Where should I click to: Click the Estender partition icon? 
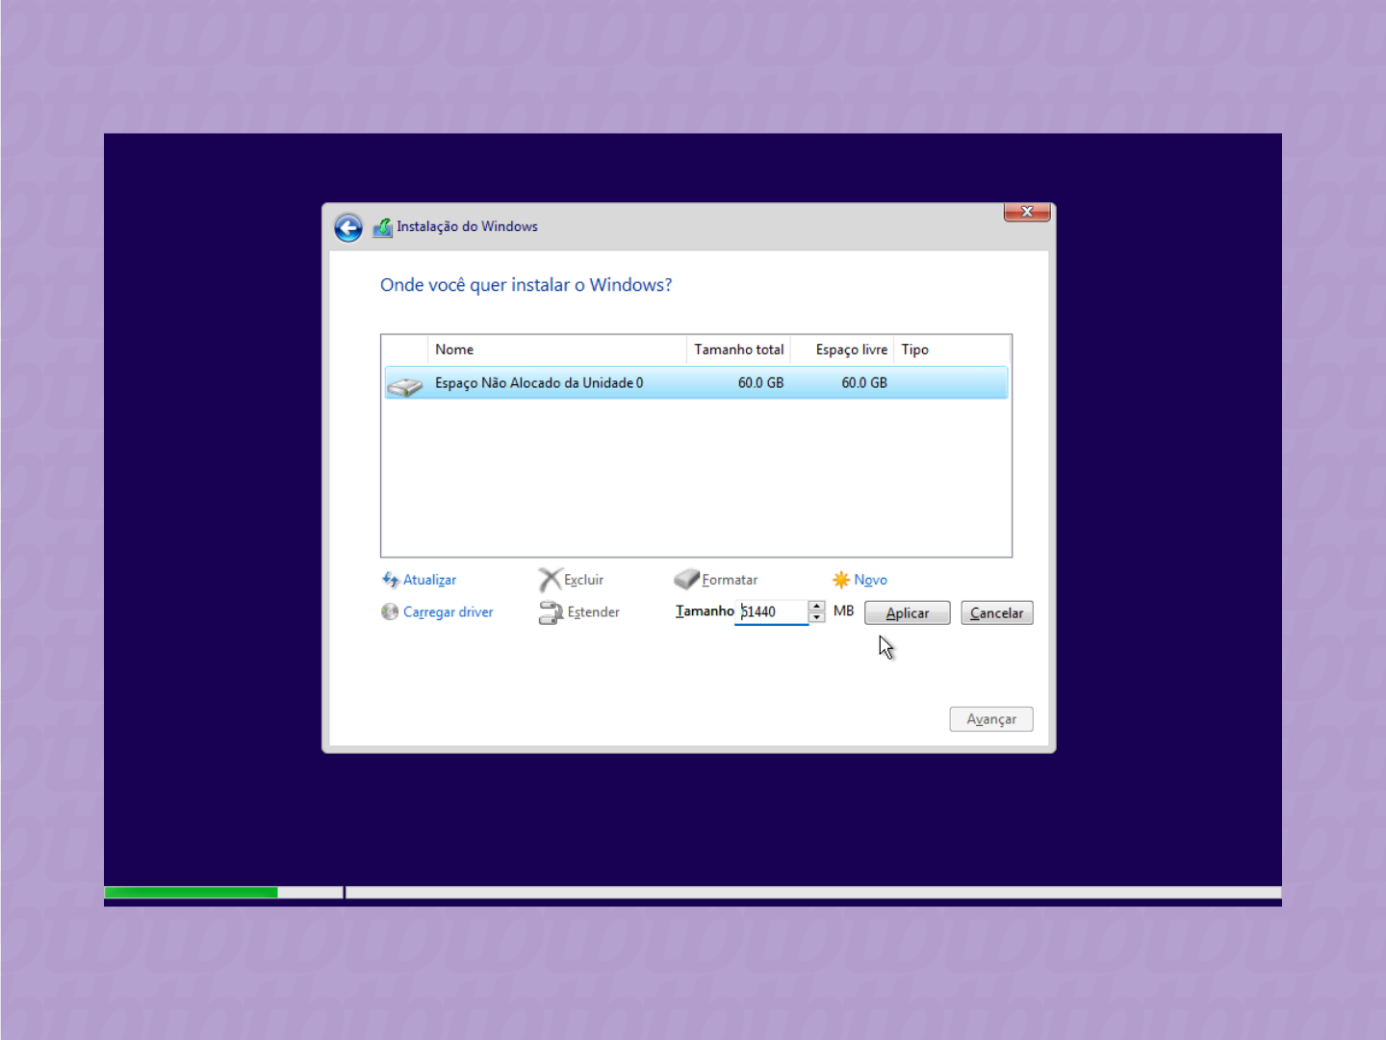pyautogui.click(x=551, y=612)
